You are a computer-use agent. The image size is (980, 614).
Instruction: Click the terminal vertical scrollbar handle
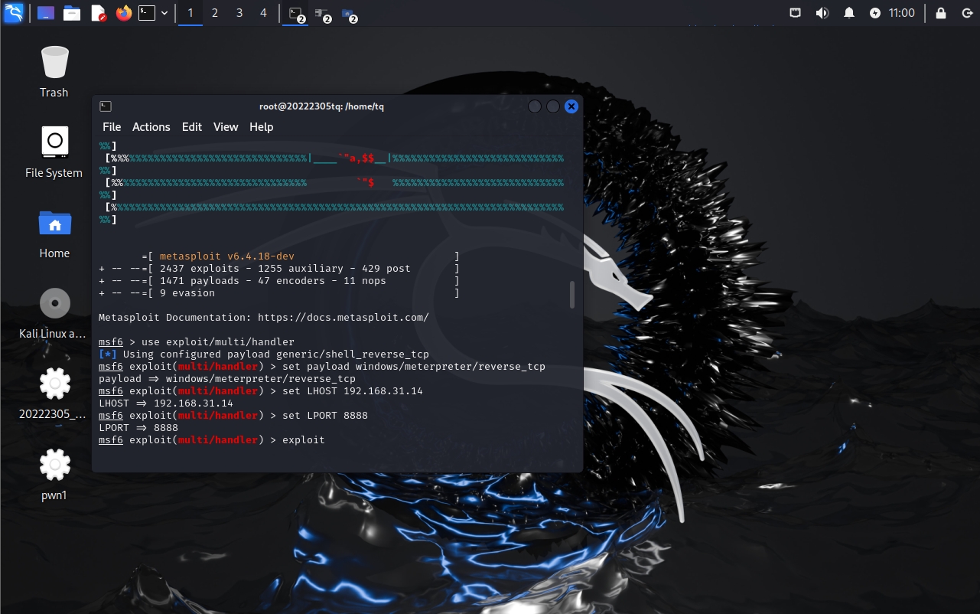(x=572, y=295)
